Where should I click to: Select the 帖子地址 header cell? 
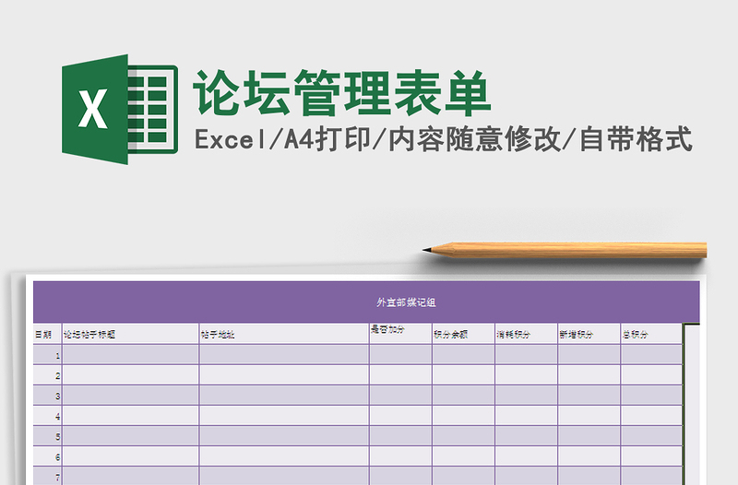click(283, 334)
